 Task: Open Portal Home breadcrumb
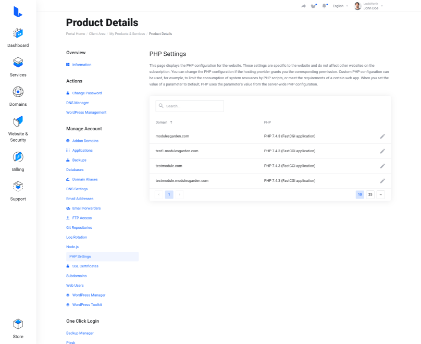[76, 34]
